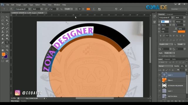Select the Elliptical Marquee tool
The height and width of the screenshot is (105, 188).
click(3, 17)
